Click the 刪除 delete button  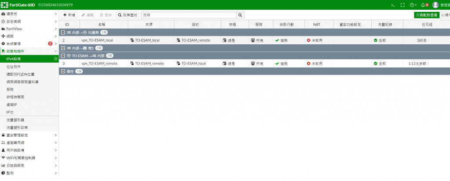coord(105,15)
